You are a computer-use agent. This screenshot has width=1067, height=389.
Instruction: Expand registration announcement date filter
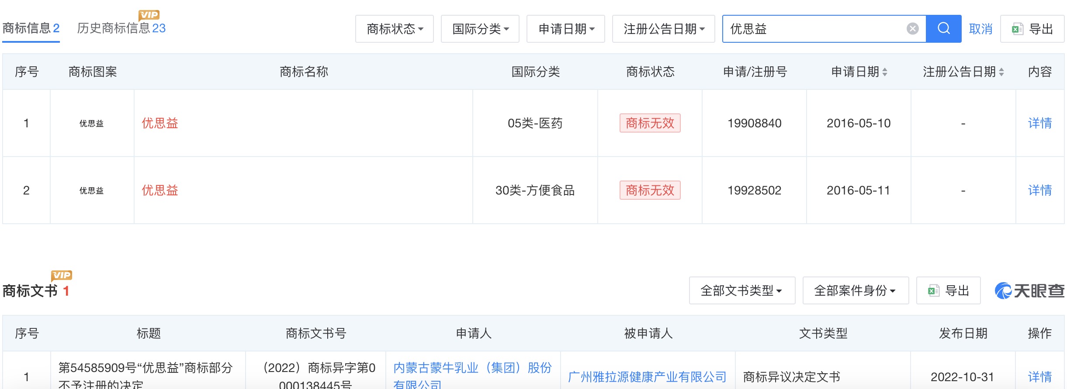click(x=663, y=29)
